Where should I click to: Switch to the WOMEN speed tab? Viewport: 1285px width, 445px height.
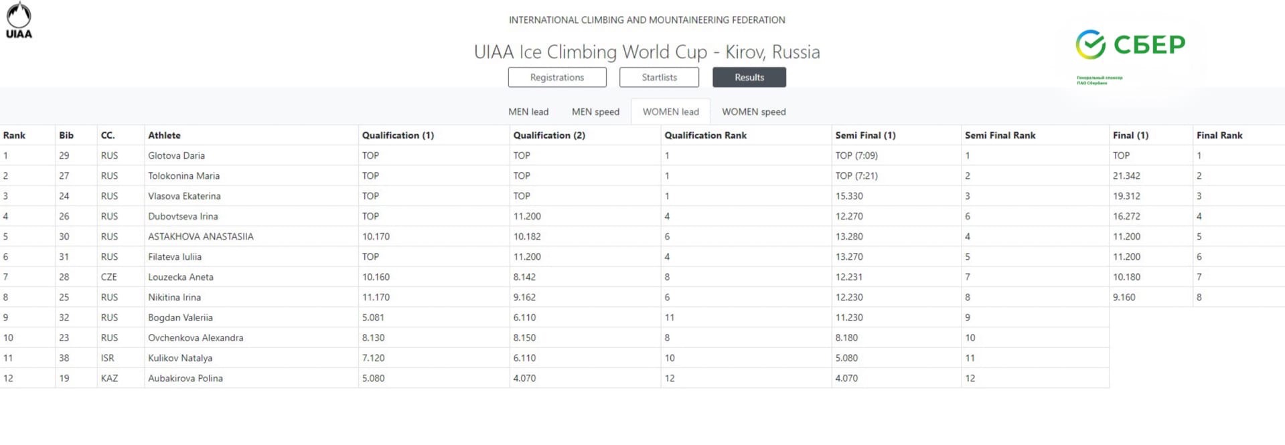[753, 112]
